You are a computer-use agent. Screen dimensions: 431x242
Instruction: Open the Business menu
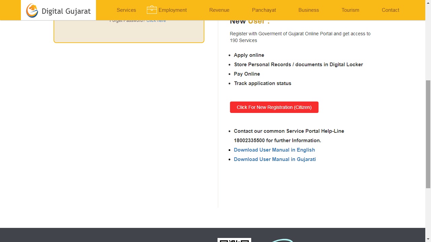click(308, 10)
